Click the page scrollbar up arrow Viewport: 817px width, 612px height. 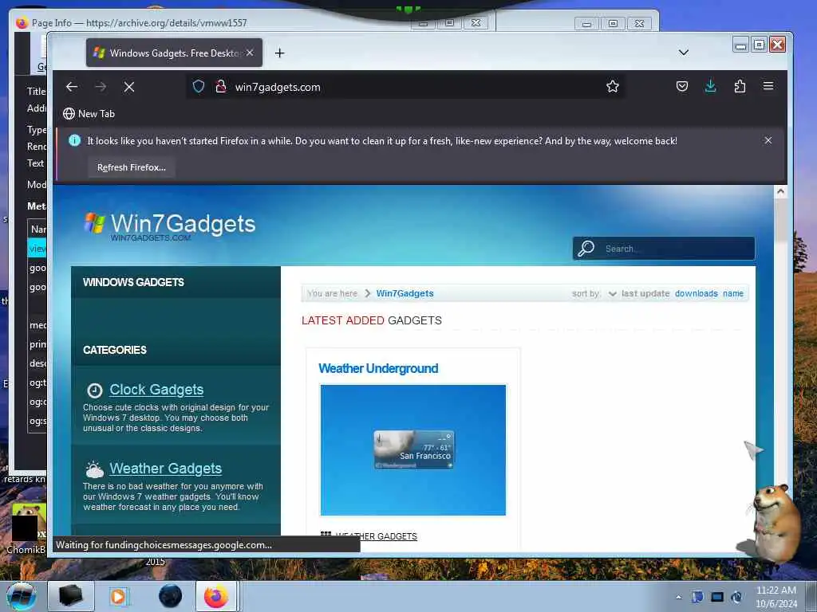780,191
